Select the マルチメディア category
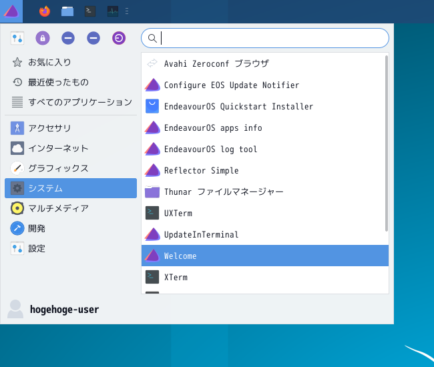This screenshot has height=367, width=434. pos(71,208)
